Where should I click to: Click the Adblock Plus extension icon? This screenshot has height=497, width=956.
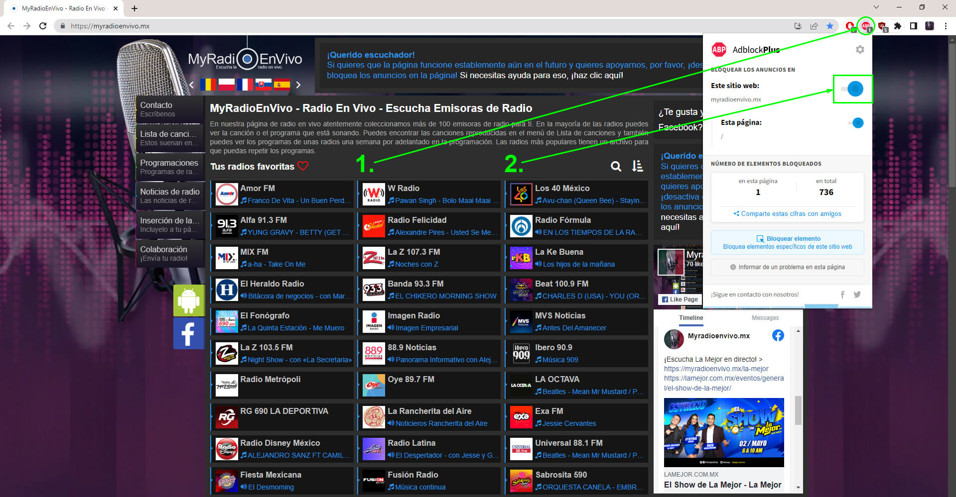[866, 26]
